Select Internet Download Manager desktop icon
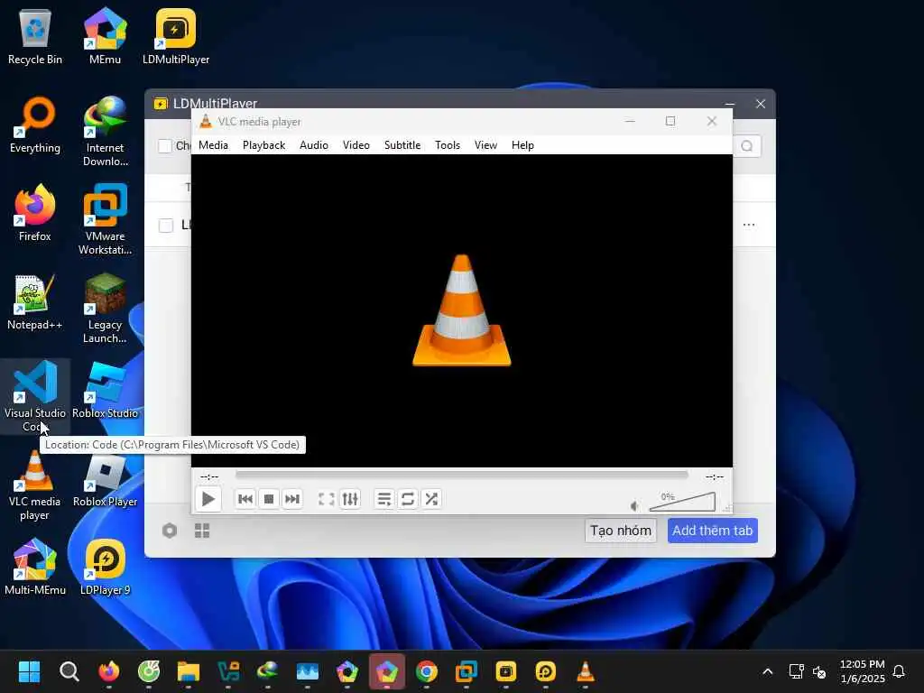This screenshot has width=924, height=693. click(x=105, y=131)
